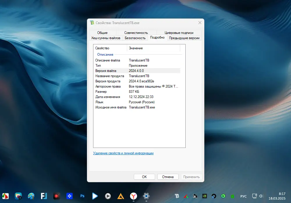Image resolution: width=291 pixels, height=203 pixels.
Task: Select the Размер property row
Action: pos(137,92)
